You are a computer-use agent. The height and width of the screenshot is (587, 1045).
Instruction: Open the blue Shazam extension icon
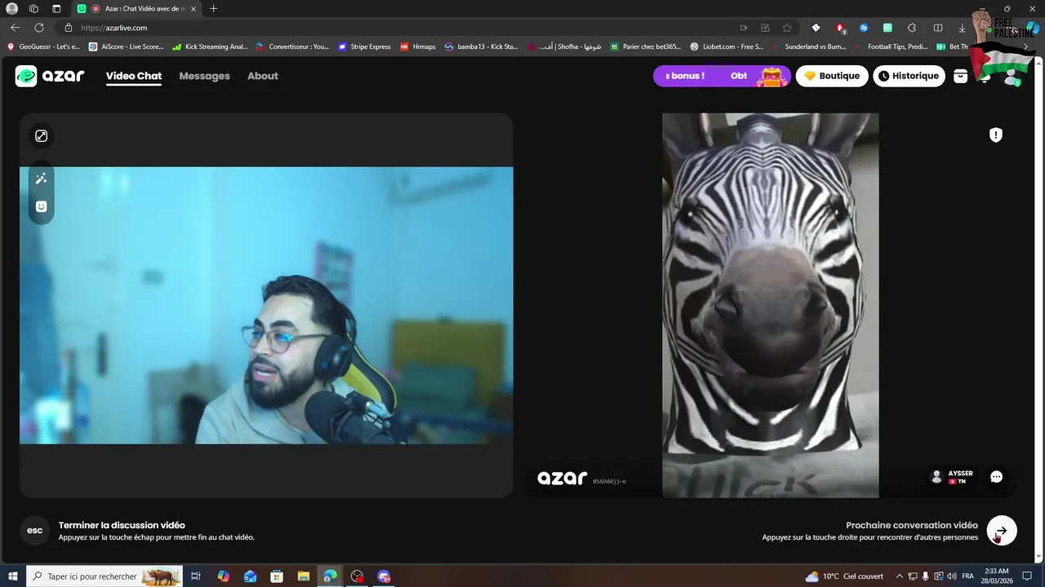click(x=864, y=28)
